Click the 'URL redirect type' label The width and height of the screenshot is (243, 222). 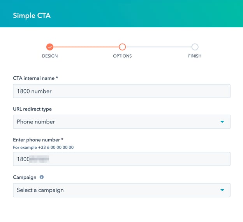[32, 109]
